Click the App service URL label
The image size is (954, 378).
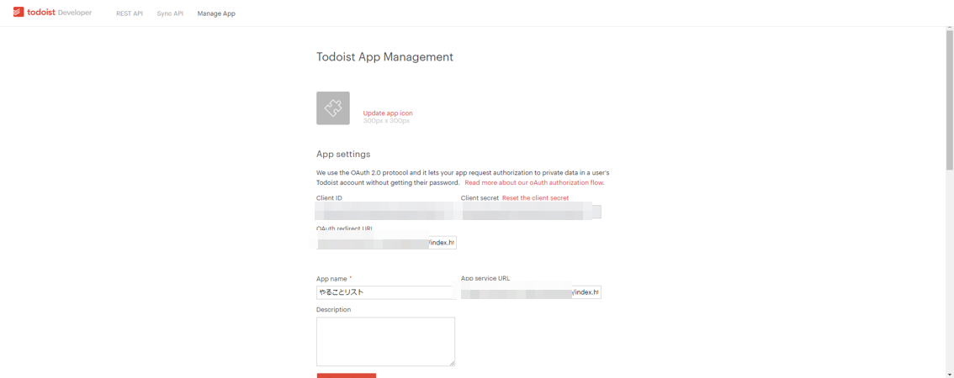(x=485, y=278)
